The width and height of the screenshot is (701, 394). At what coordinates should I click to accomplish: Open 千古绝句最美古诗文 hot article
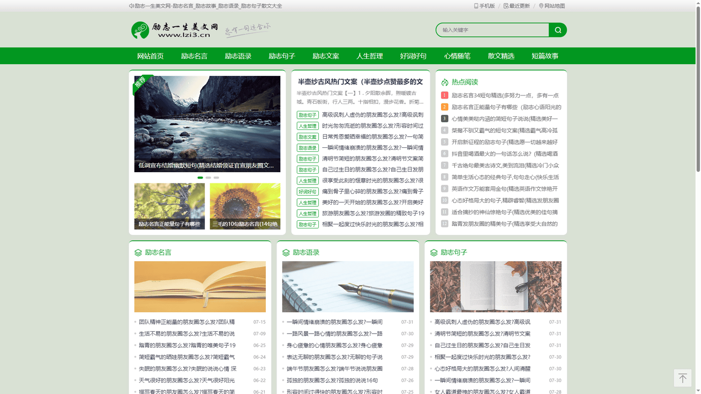tap(505, 165)
